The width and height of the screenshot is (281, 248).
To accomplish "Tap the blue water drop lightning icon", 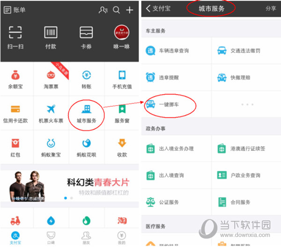I will click(x=51, y=220).
